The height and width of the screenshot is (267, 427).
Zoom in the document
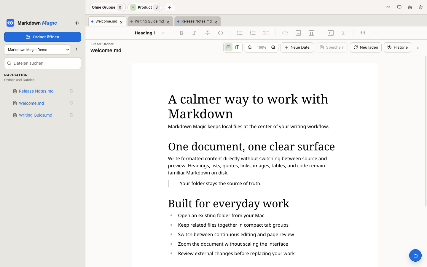[x=273, y=47]
